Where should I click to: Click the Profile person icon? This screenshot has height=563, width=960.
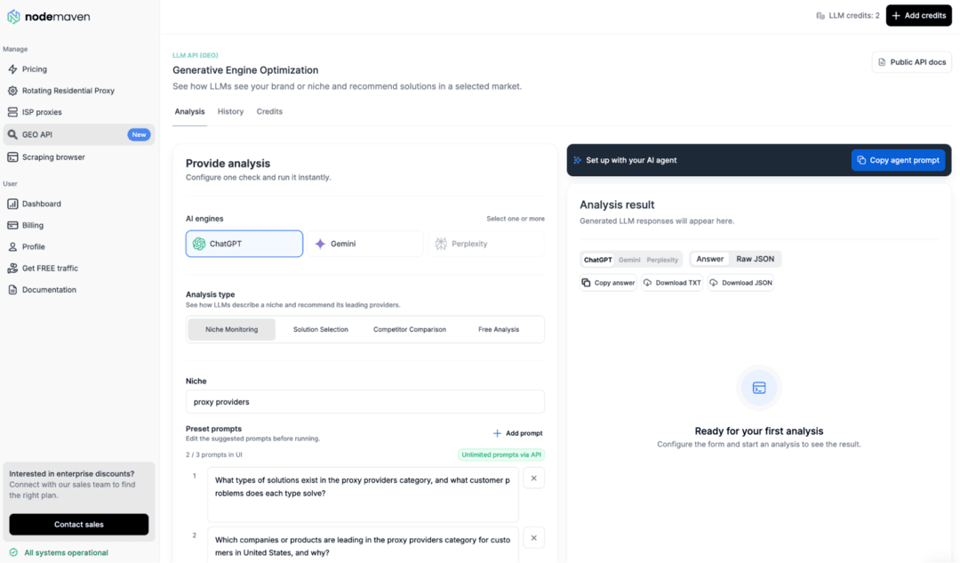(12, 247)
